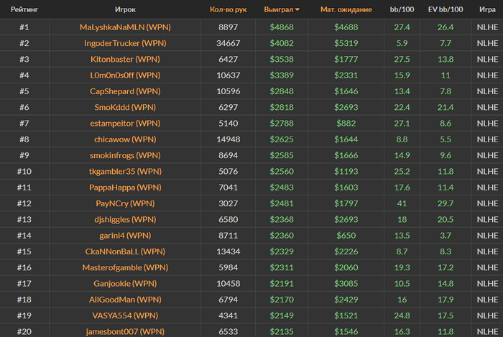Click the Рейтинг column header

pyautogui.click(x=24, y=9)
